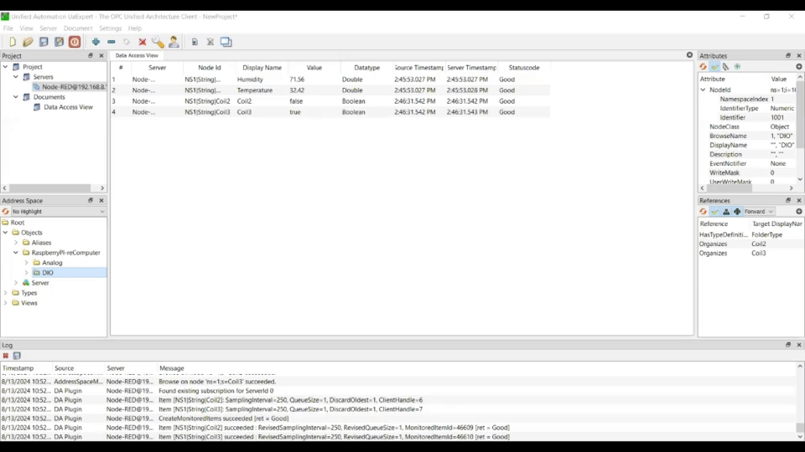Screen dimensions: 805x452
Task: Click the remove document toolbar icon
Action: point(210,42)
